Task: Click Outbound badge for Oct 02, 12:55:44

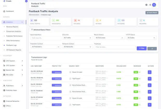Action: [x=57, y=72]
